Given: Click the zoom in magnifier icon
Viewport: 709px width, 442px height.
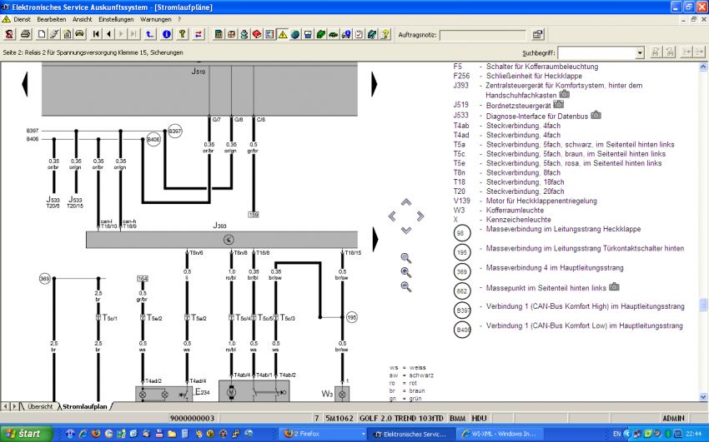Looking at the screenshot, I should click(406, 272).
